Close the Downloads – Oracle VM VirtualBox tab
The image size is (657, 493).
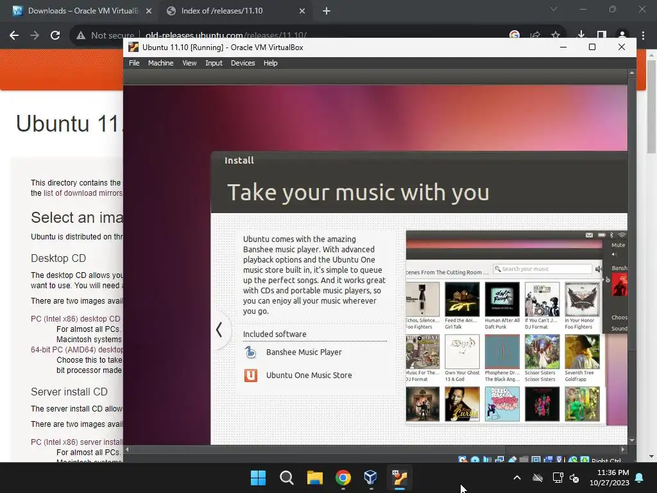149,12
